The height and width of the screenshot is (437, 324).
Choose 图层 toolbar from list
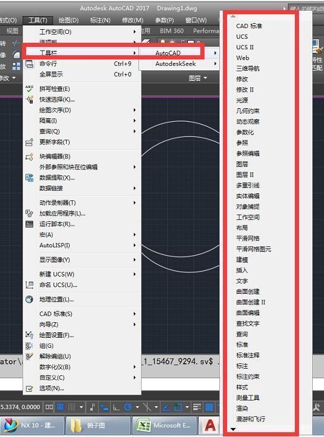[x=242, y=164]
